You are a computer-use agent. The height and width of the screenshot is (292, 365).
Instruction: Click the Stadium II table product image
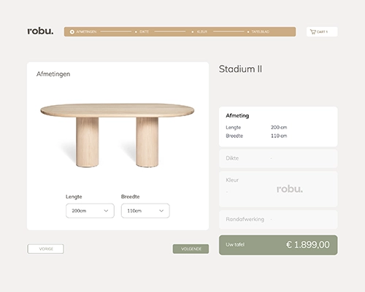[x=118, y=135]
